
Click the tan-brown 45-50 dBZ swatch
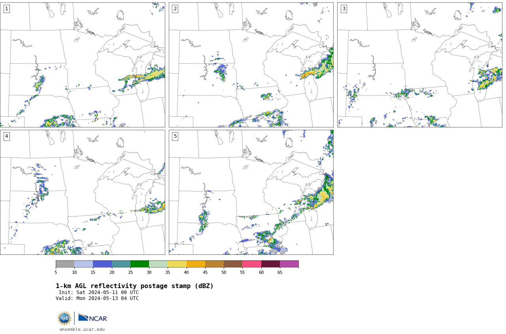(214, 264)
